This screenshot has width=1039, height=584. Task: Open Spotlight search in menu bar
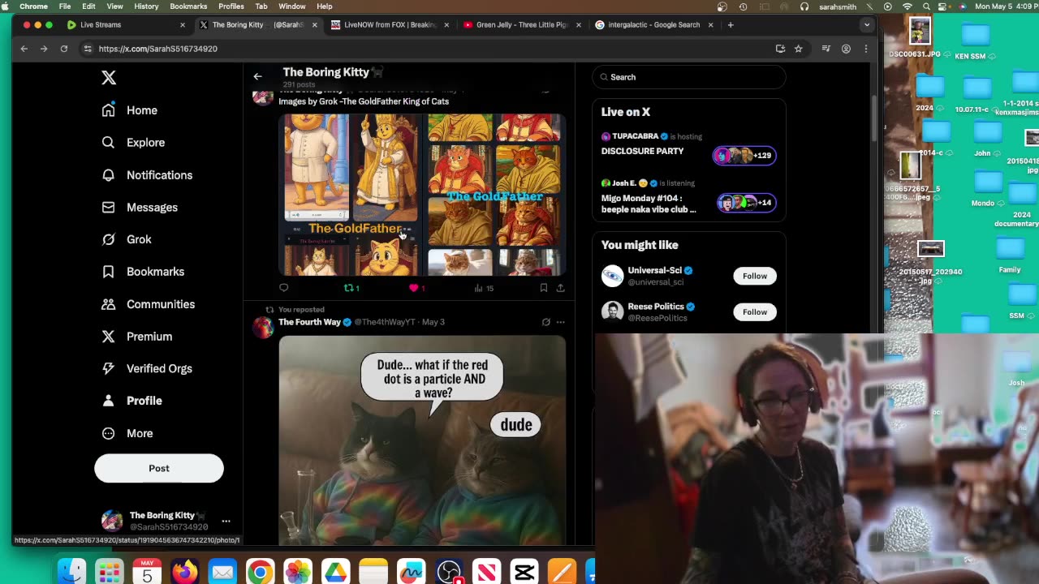pyautogui.click(x=925, y=6)
